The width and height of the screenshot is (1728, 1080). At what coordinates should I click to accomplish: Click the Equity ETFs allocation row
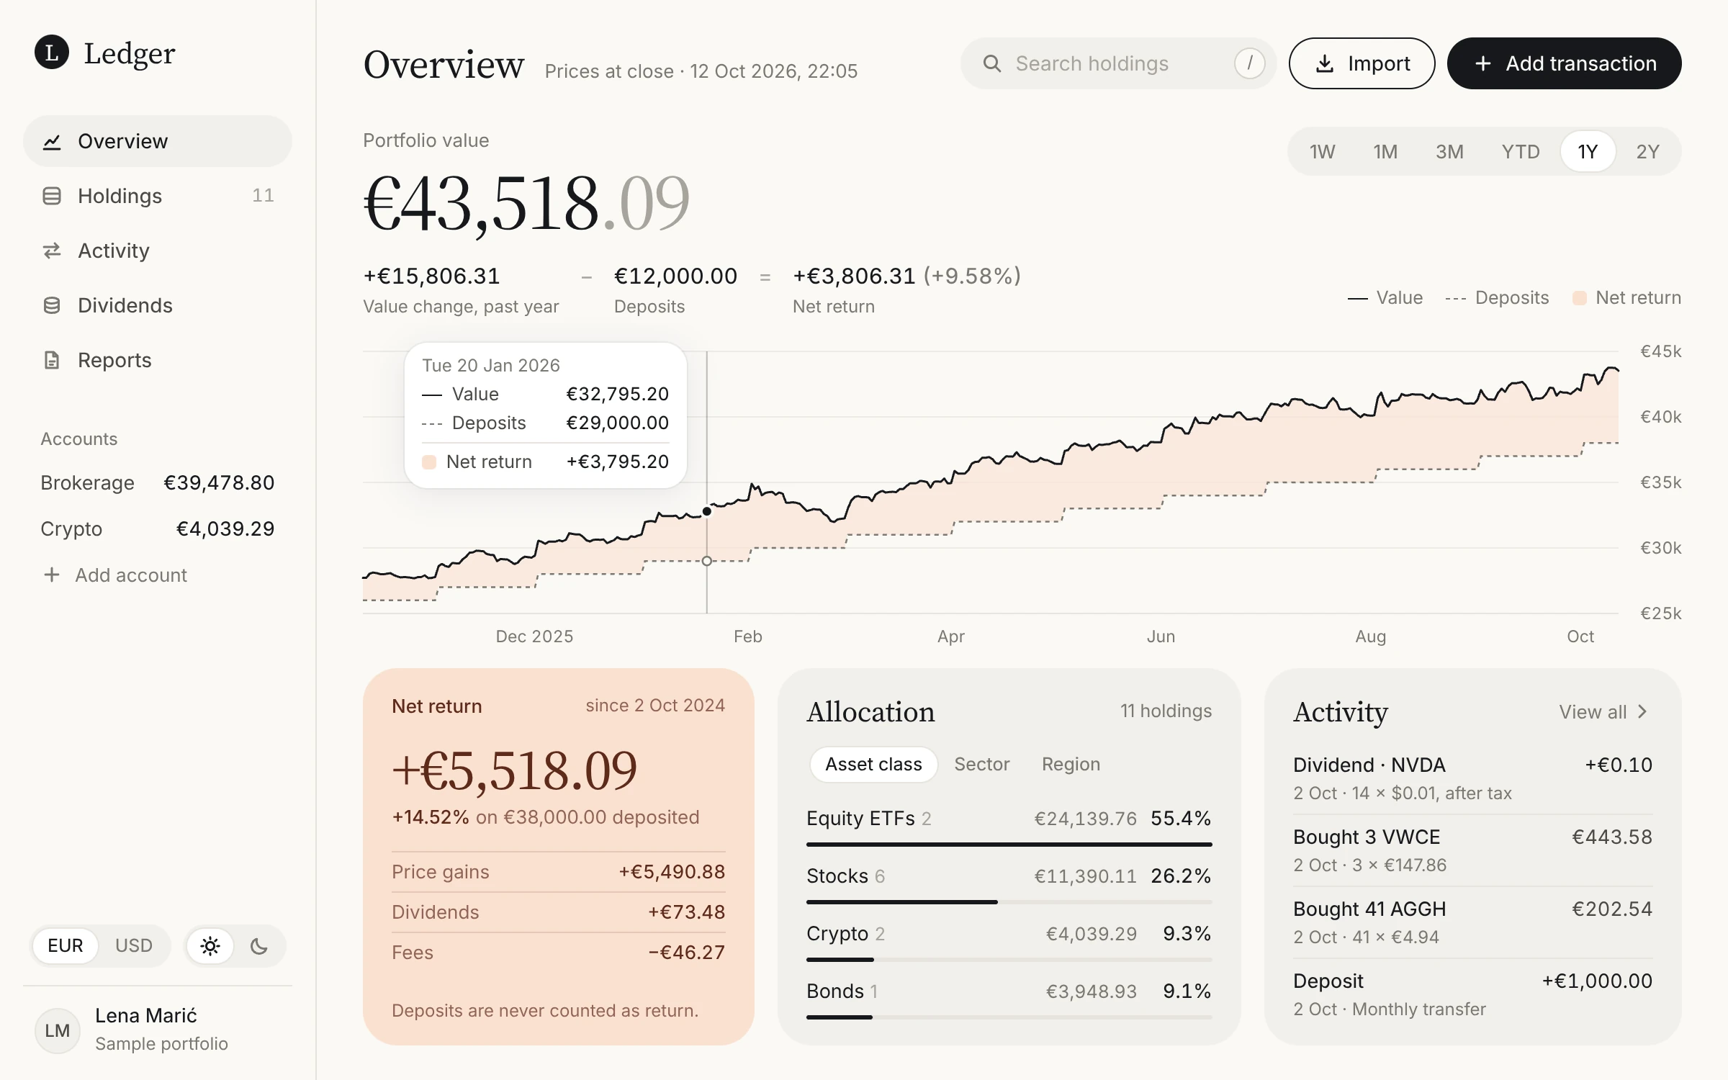click(1009, 825)
